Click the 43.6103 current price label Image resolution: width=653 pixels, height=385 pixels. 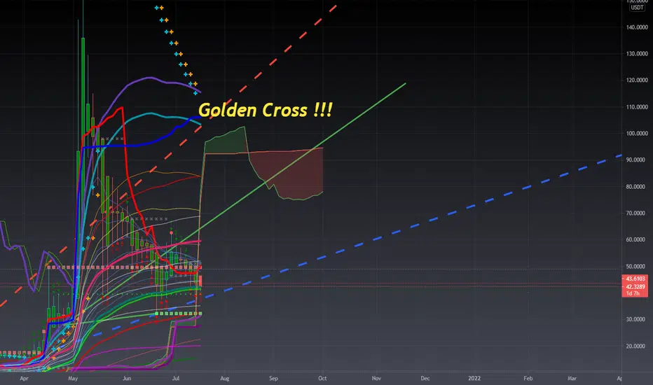pos(635,279)
